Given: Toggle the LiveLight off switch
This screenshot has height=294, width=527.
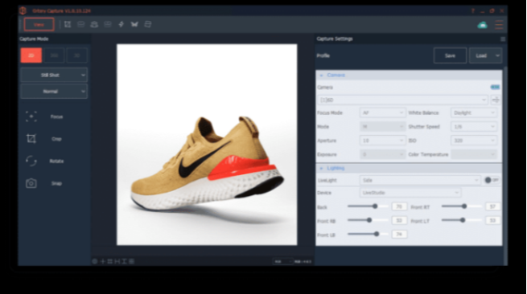Looking at the screenshot, I should tap(492, 180).
